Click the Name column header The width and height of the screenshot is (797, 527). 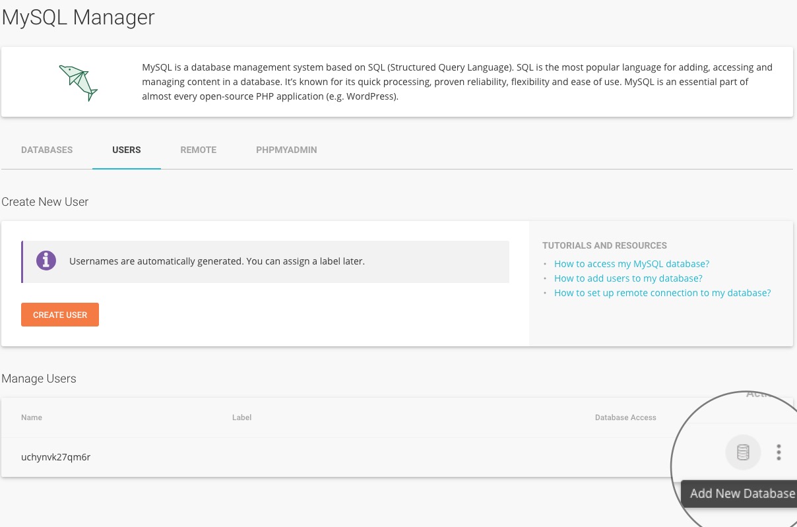32,418
